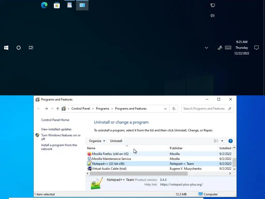The height and width of the screenshot is (199, 265).
Task: Click the network display tray icon
Action: point(213,5)
